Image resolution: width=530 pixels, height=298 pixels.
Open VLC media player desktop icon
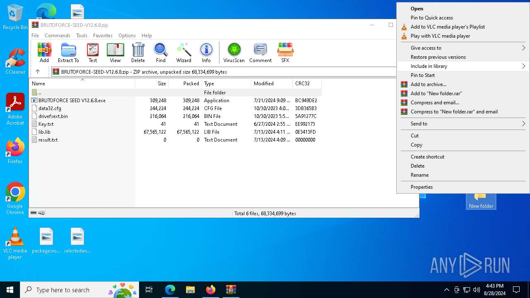coord(15,243)
